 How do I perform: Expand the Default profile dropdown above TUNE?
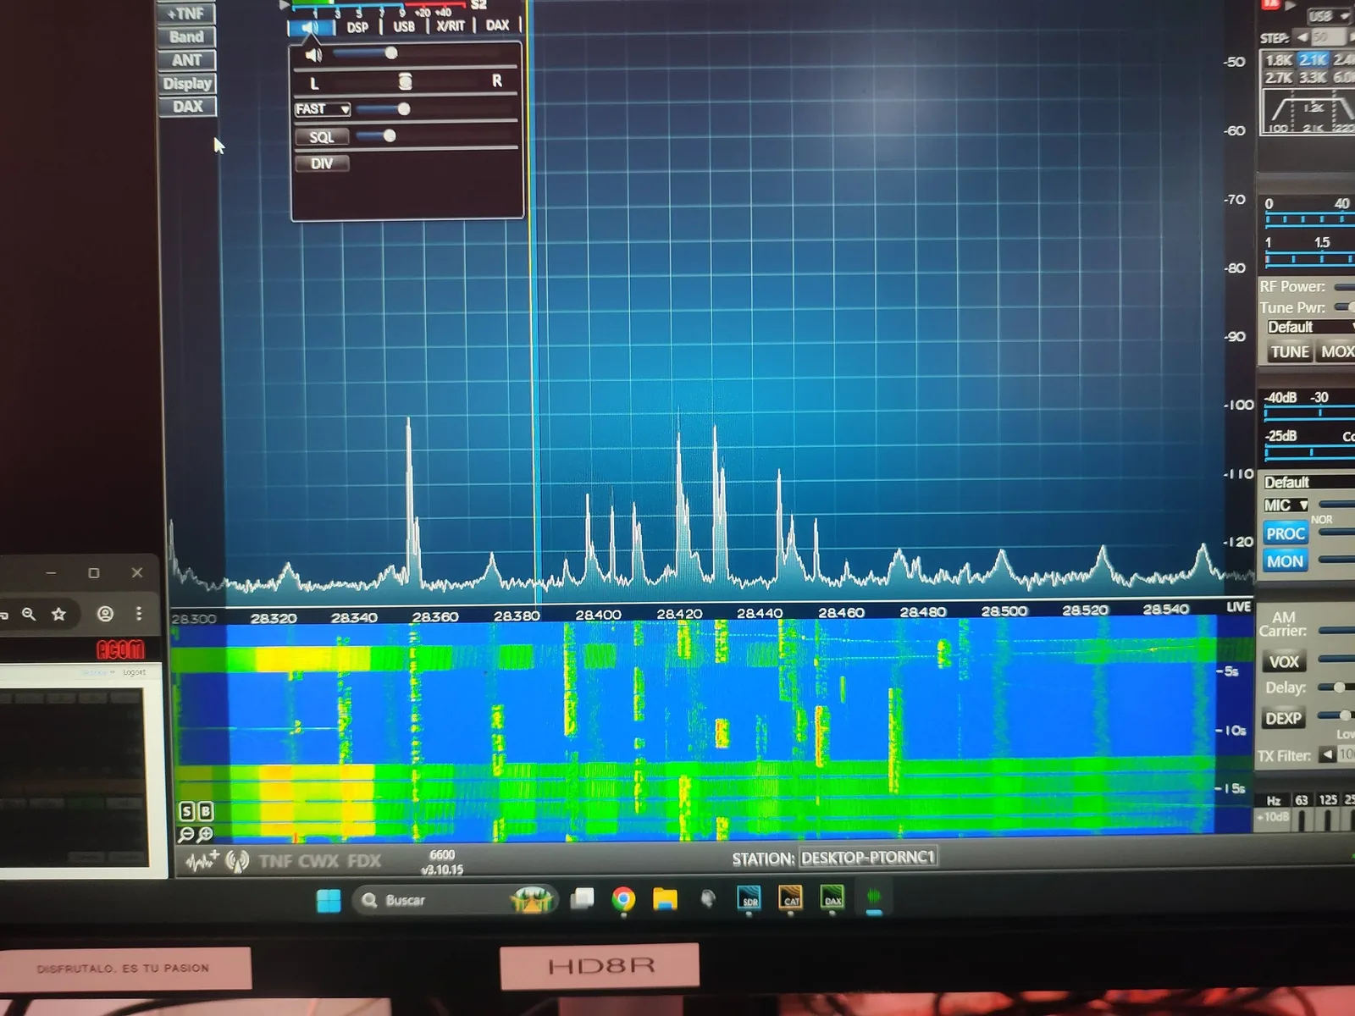click(x=1308, y=328)
